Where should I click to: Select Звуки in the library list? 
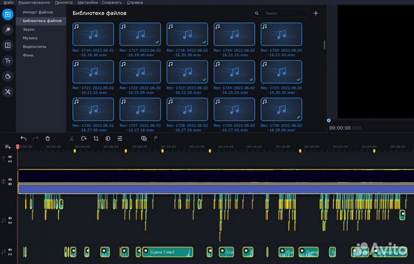[28, 29]
